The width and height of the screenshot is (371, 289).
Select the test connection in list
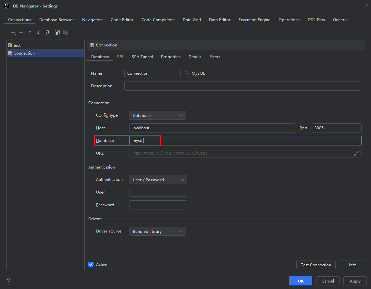click(45, 45)
